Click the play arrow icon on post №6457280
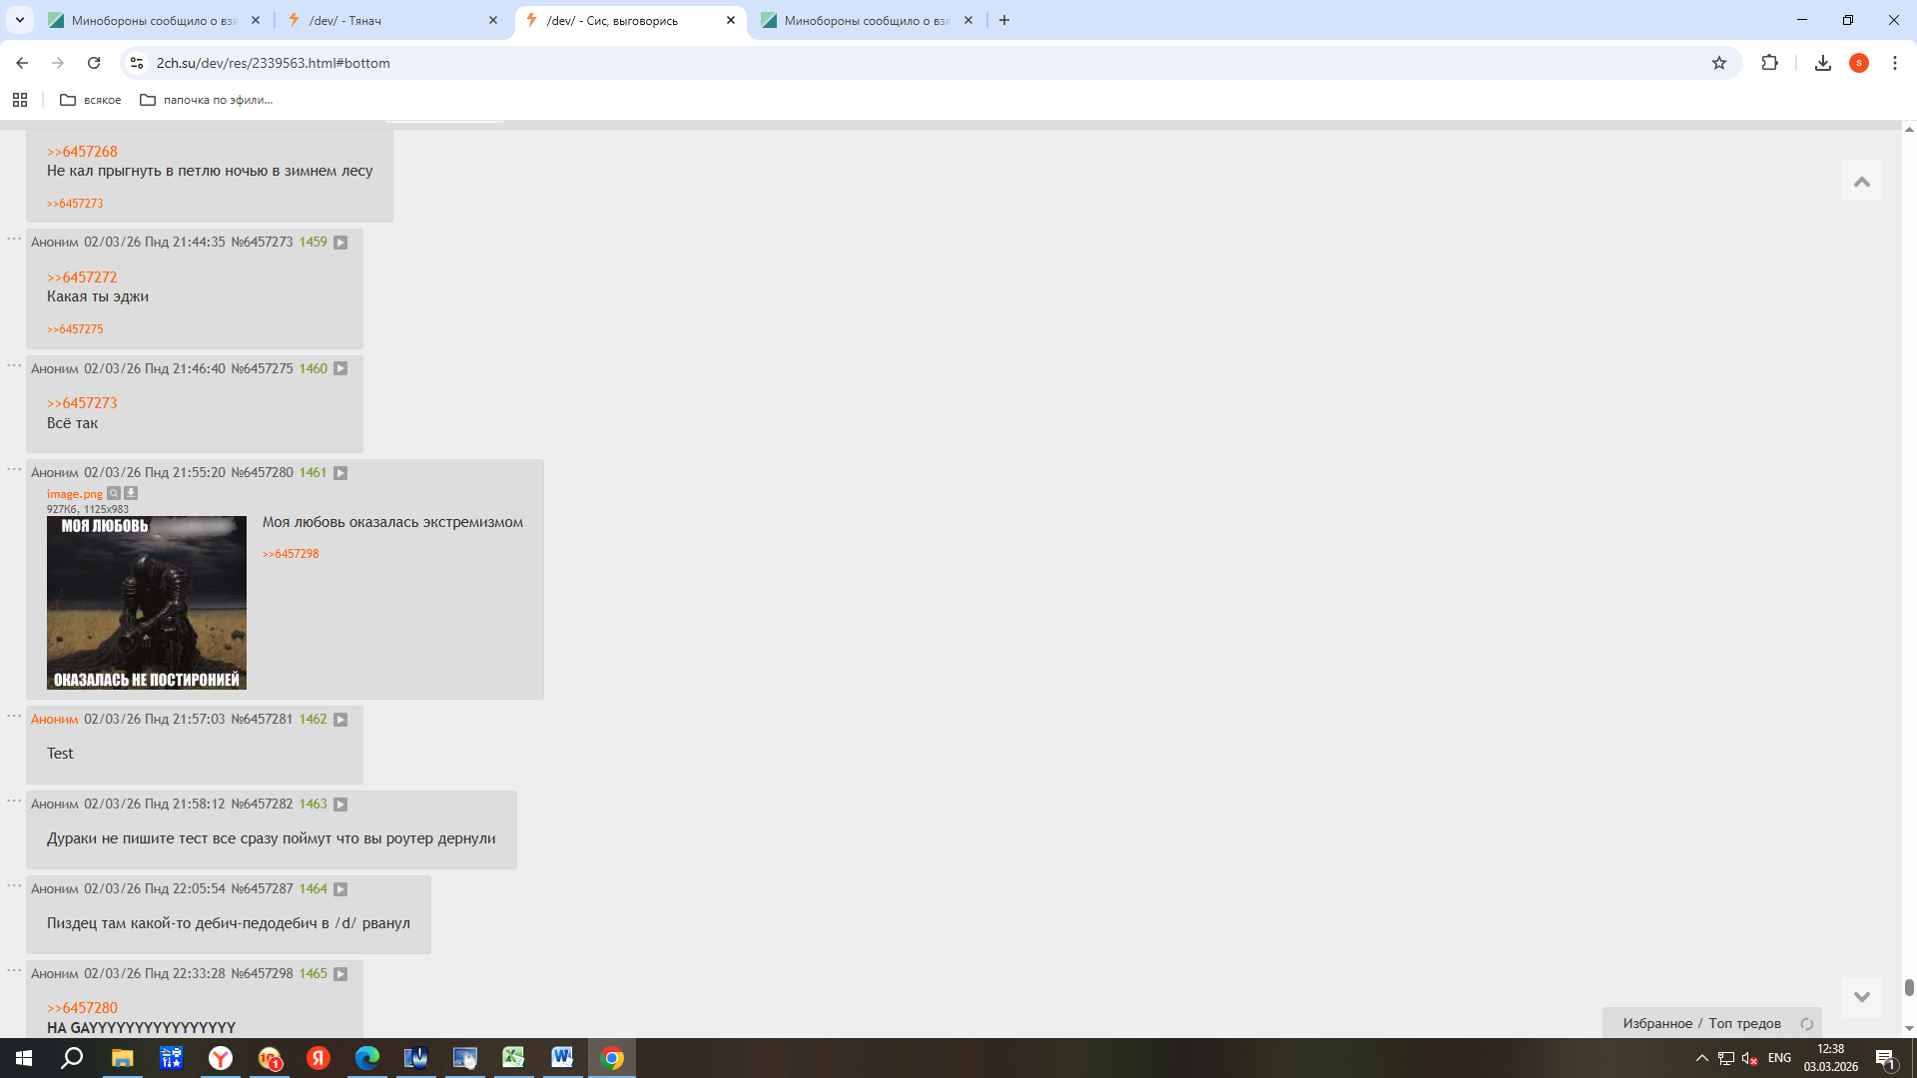 coord(340,473)
